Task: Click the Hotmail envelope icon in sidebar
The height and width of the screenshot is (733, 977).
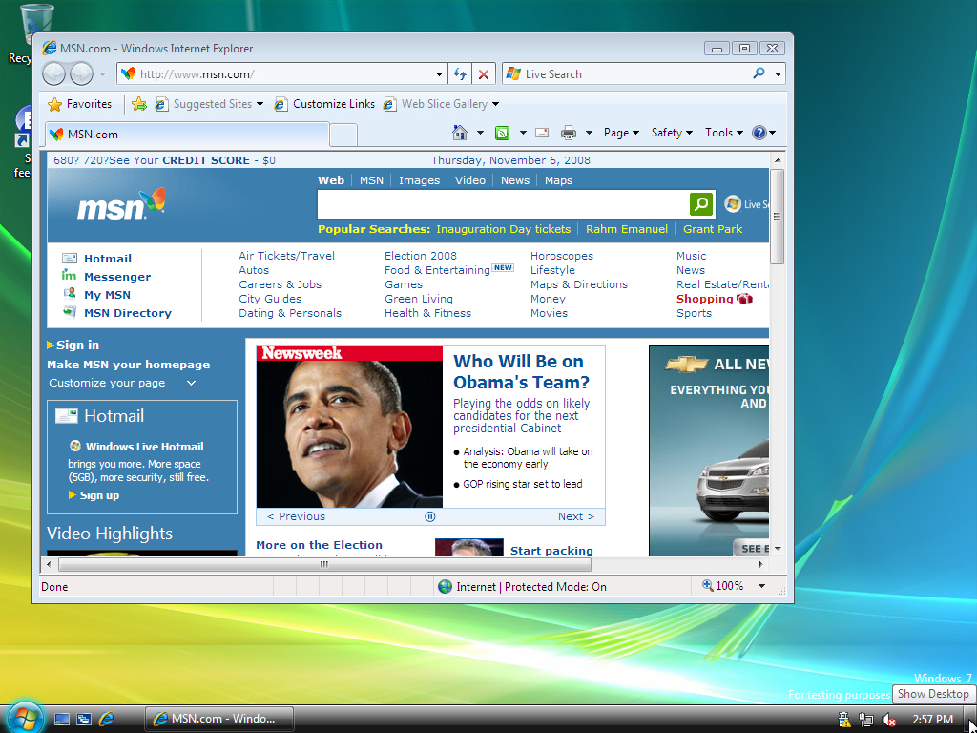Action: coord(66,416)
